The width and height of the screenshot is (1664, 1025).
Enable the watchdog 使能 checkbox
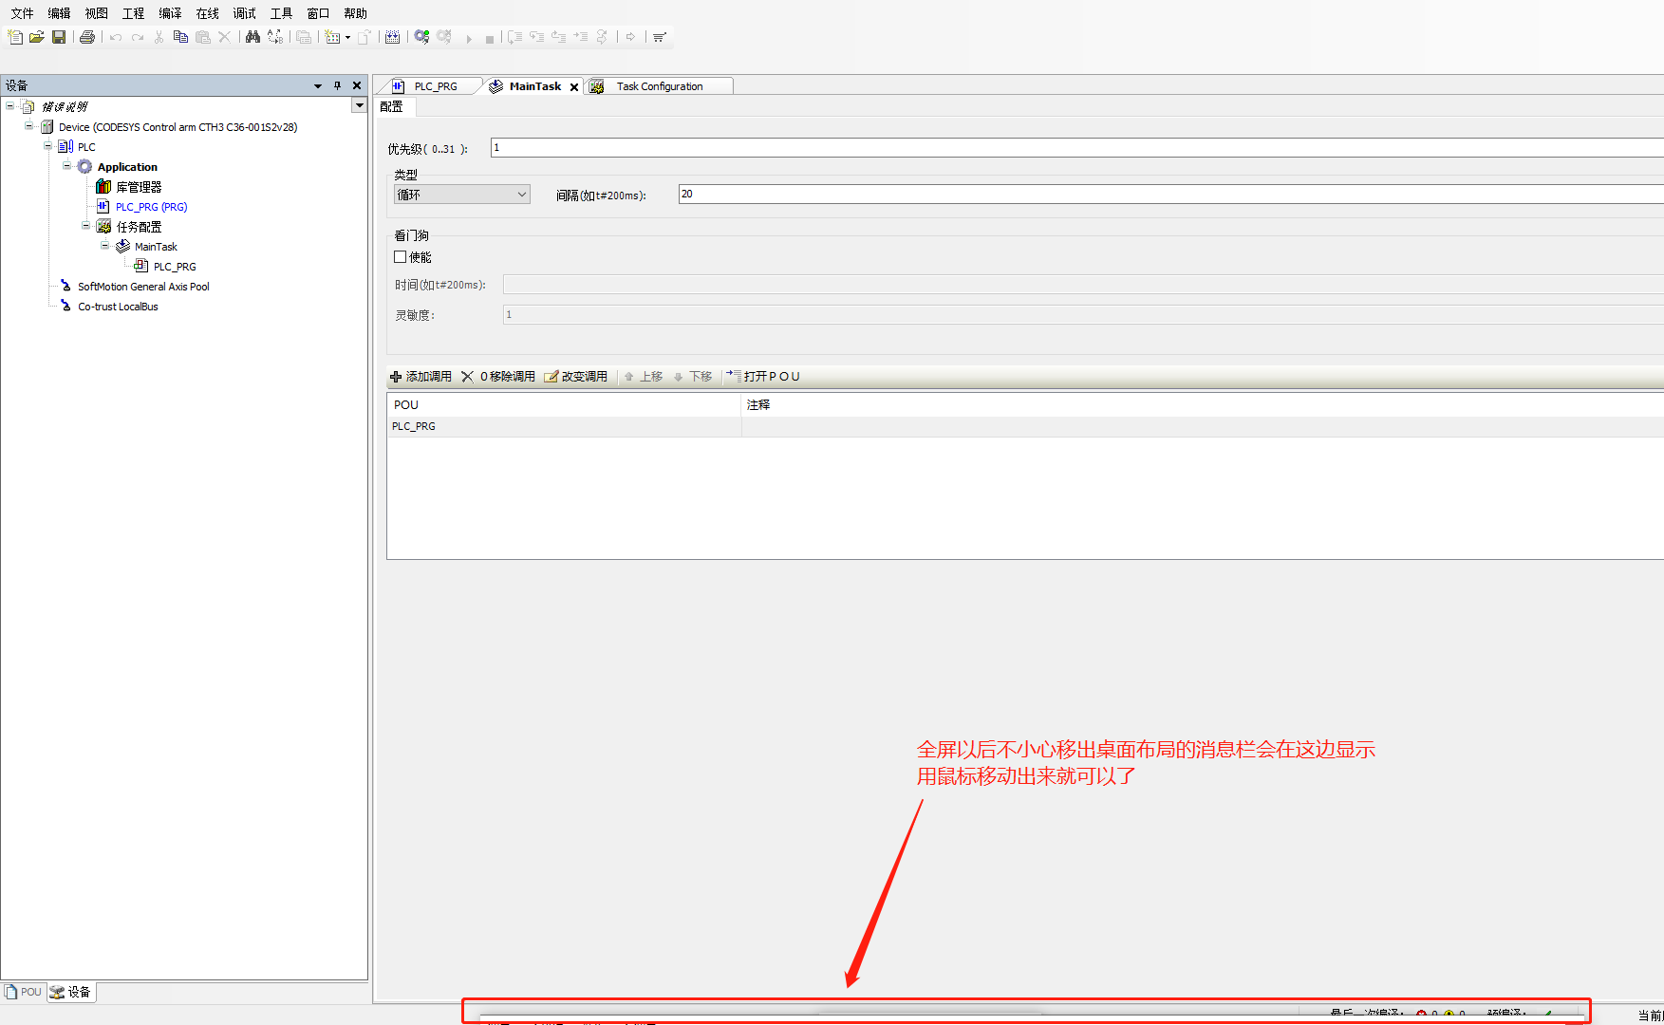point(400,257)
